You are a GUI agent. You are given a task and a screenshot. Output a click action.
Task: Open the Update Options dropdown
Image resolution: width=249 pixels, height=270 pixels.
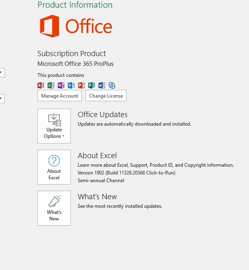[x=54, y=126]
